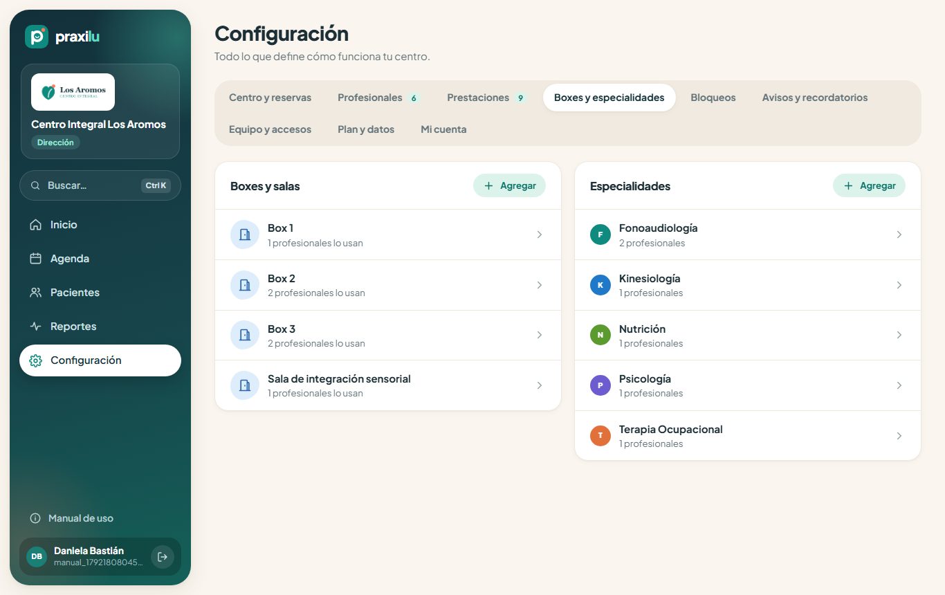Viewport: 945px width, 595px height.
Task: Open Psicología chevron arrow
Action: pos(899,385)
